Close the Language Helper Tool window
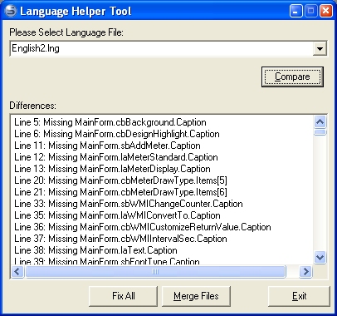The height and width of the screenshot is (316, 337). click(326, 12)
